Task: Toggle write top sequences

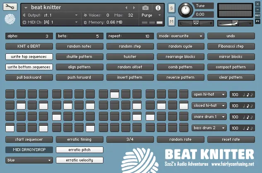Action: click(x=29, y=57)
